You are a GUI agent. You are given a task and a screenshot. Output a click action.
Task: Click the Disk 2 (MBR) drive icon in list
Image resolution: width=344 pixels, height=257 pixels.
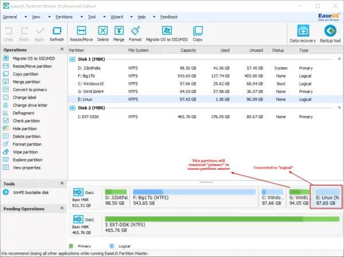[72, 108]
